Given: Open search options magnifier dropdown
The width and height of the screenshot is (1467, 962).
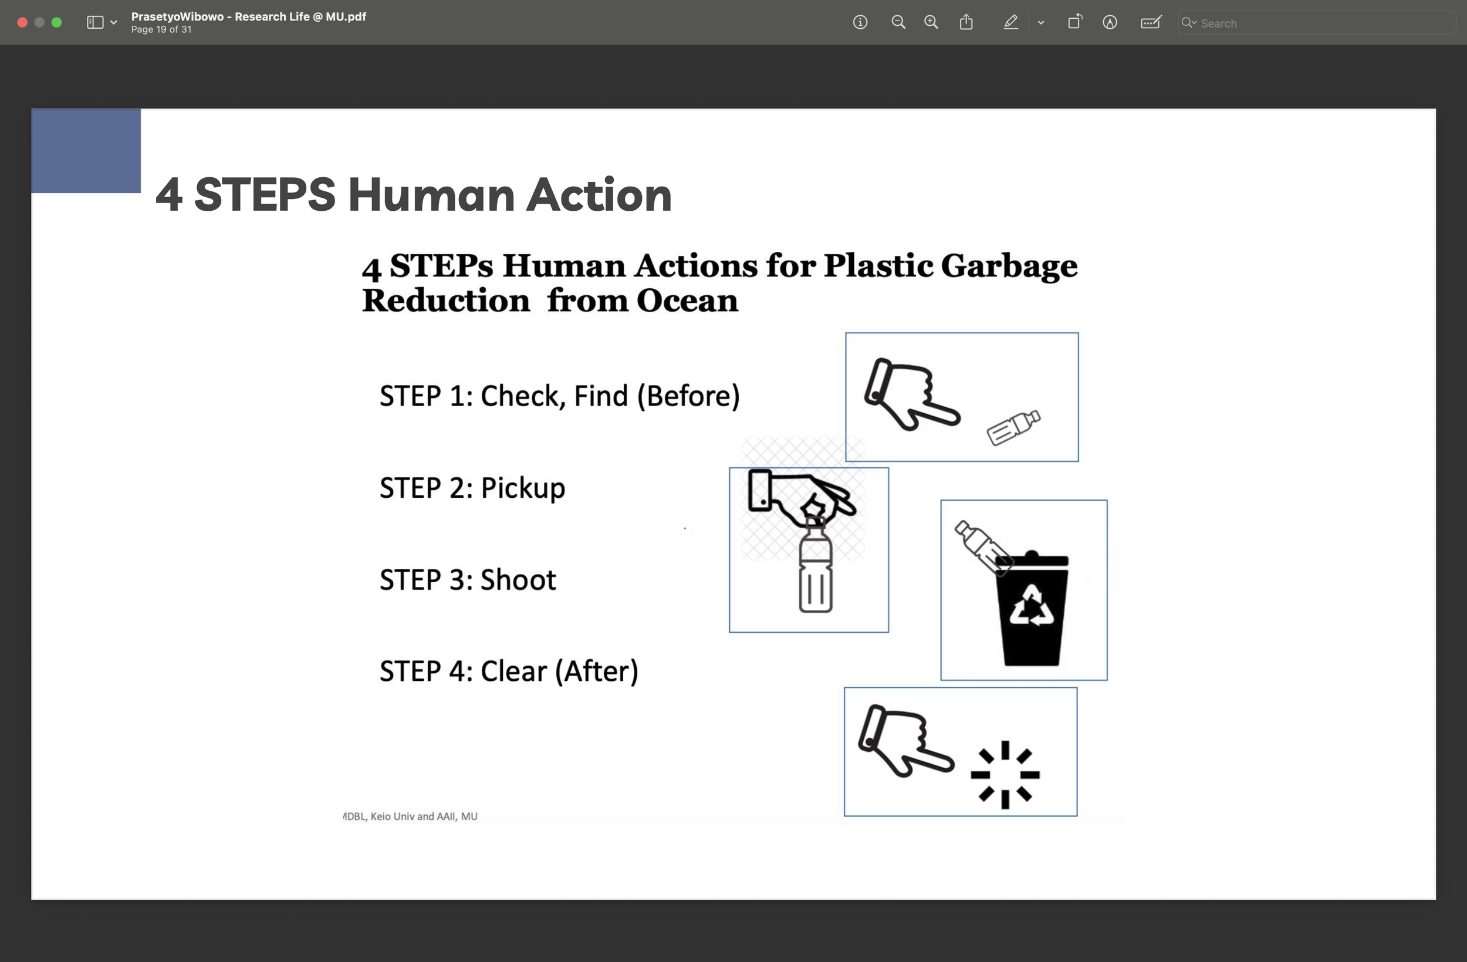Looking at the screenshot, I should pyautogui.click(x=1188, y=23).
